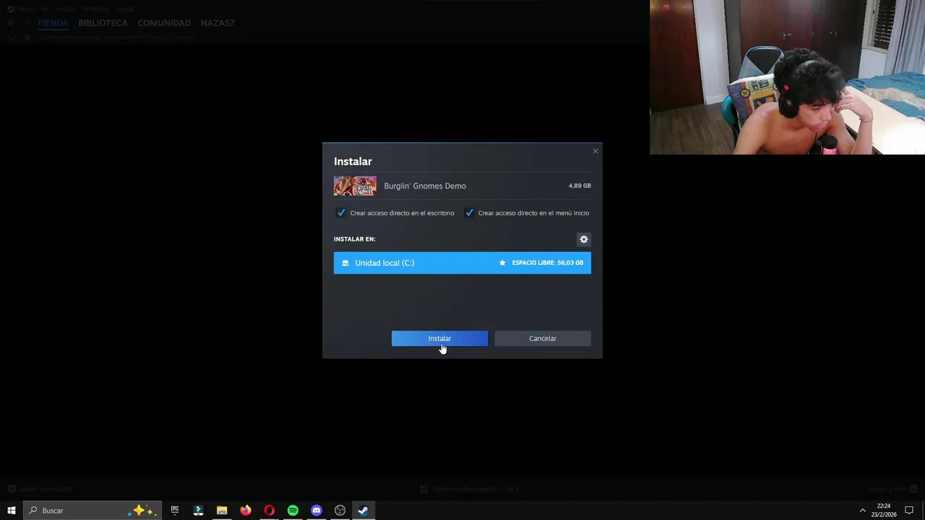Click the Cancelar button
Screen dimensions: 925x520
click(543, 338)
